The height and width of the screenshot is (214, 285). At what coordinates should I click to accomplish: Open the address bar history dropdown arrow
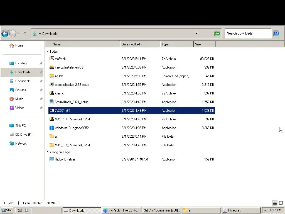196,33
